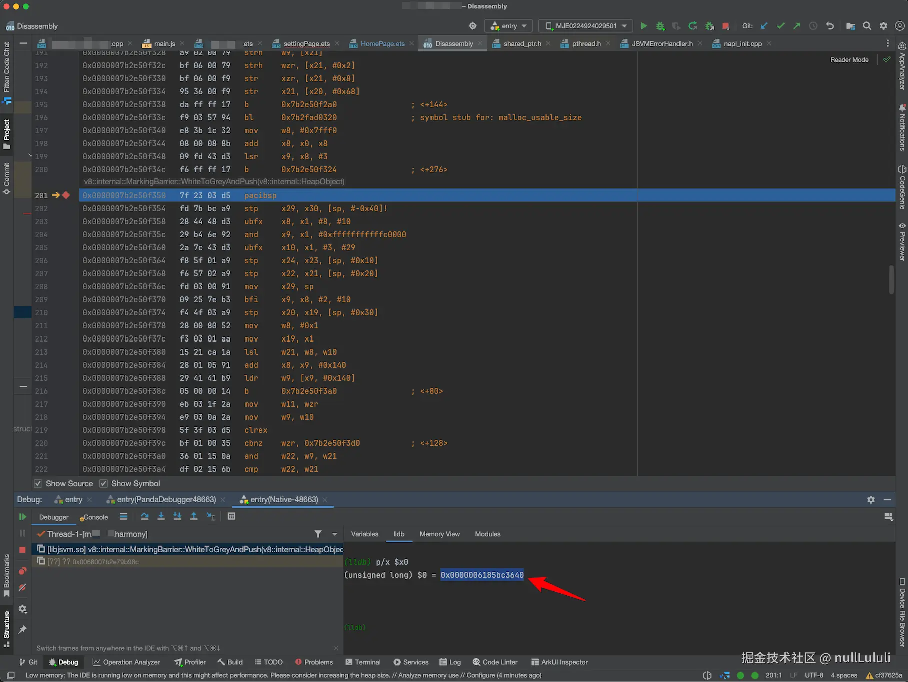Stop the running session with red square
The width and height of the screenshot is (908, 682).
pyautogui.click(x=725, y=26)
